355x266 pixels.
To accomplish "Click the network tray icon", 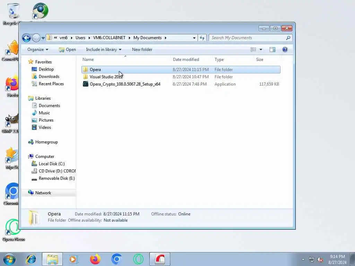I will [312, 259].
